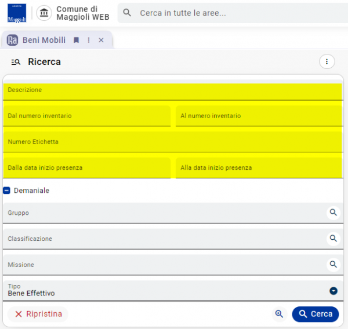Click the Classificazione input field
The height and width of the screenshot is (329, 348).
pyautogui.click(x=173, y=239)
